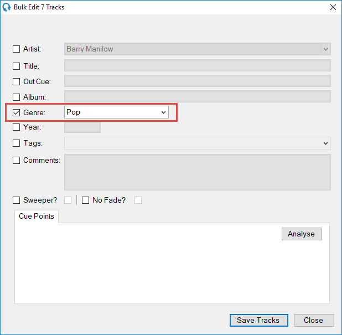Expand the Tags dropdown list
This screenshot has width=342, height=335.
tap(325, 143)
